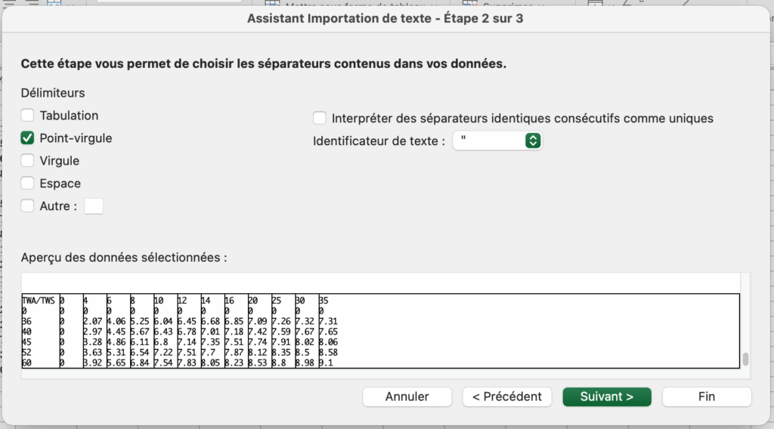Viewport: 774px width, 429px height.
Task: Toggle interpreting consecutive separators as one
Action: coord(320,119)
